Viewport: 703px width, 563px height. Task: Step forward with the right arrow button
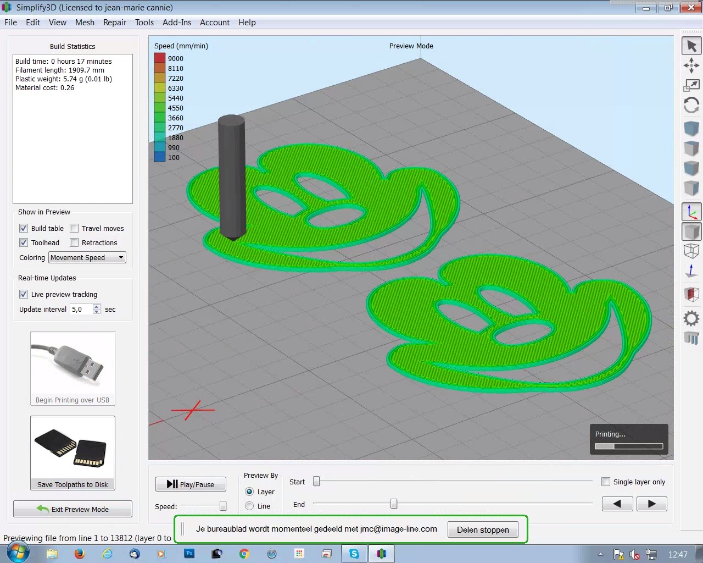point(652,504)
